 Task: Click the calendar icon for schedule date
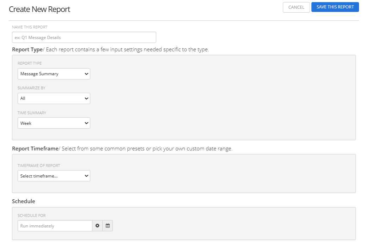coord(108,226)
